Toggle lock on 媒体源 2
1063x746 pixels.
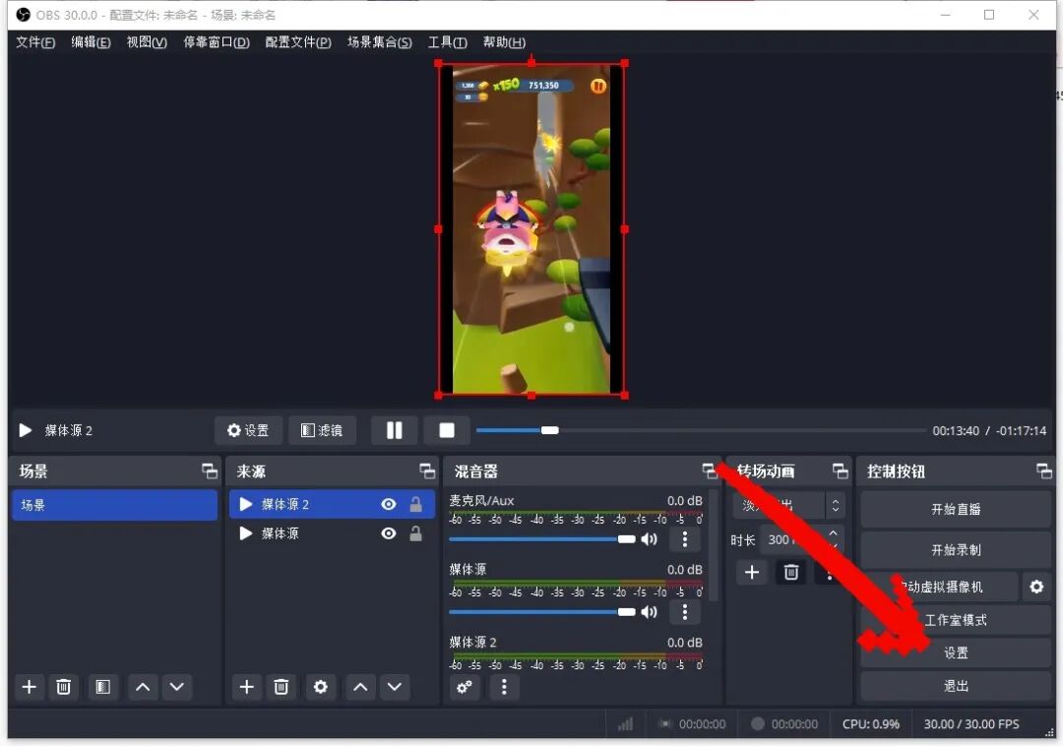[415, 504]
